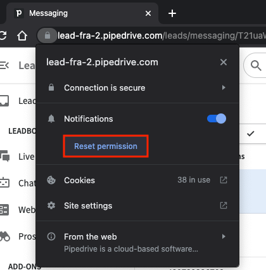The width and height of the screenshot is (266, 270).
Task: Open a new browser tab
Action: pyautogui.click(x=172, y=13)
